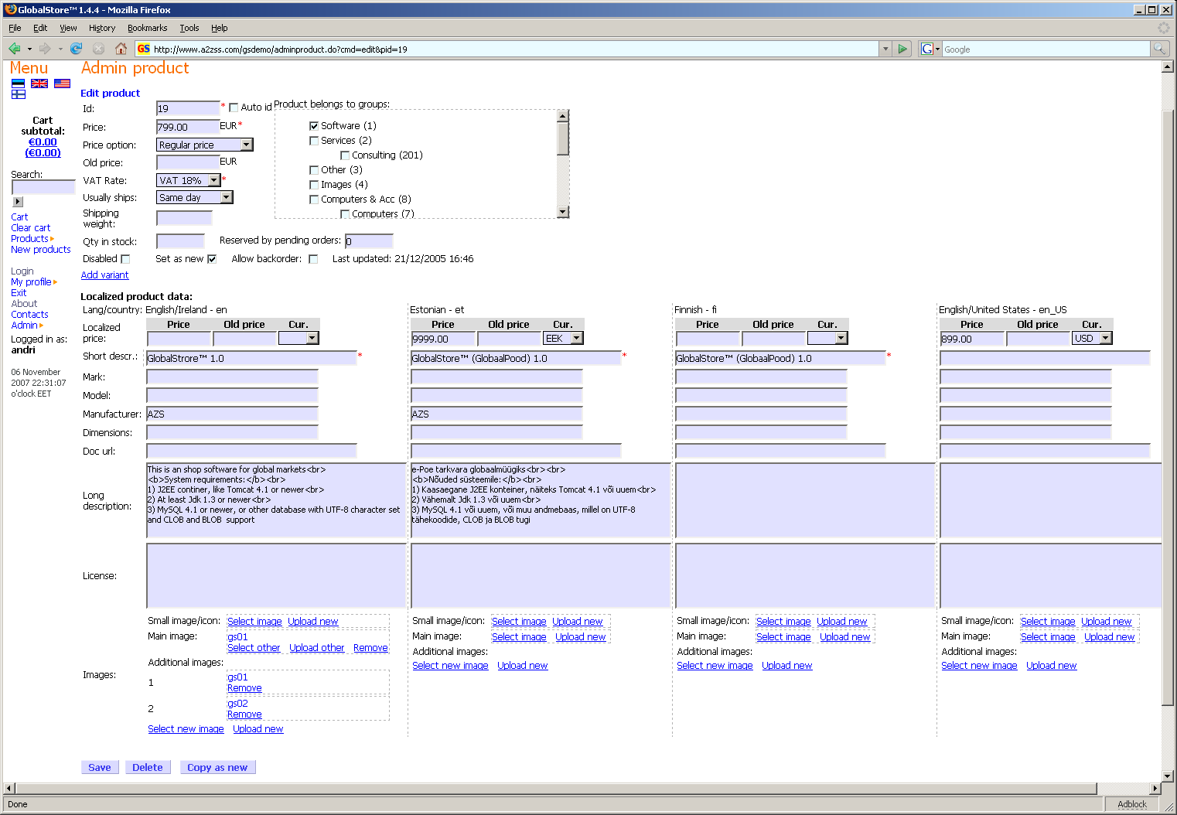The height and width of the screenshot is (815, 1177).
Task: Open the Forward history dropdown arrow
Action: (x=60, y=49)
